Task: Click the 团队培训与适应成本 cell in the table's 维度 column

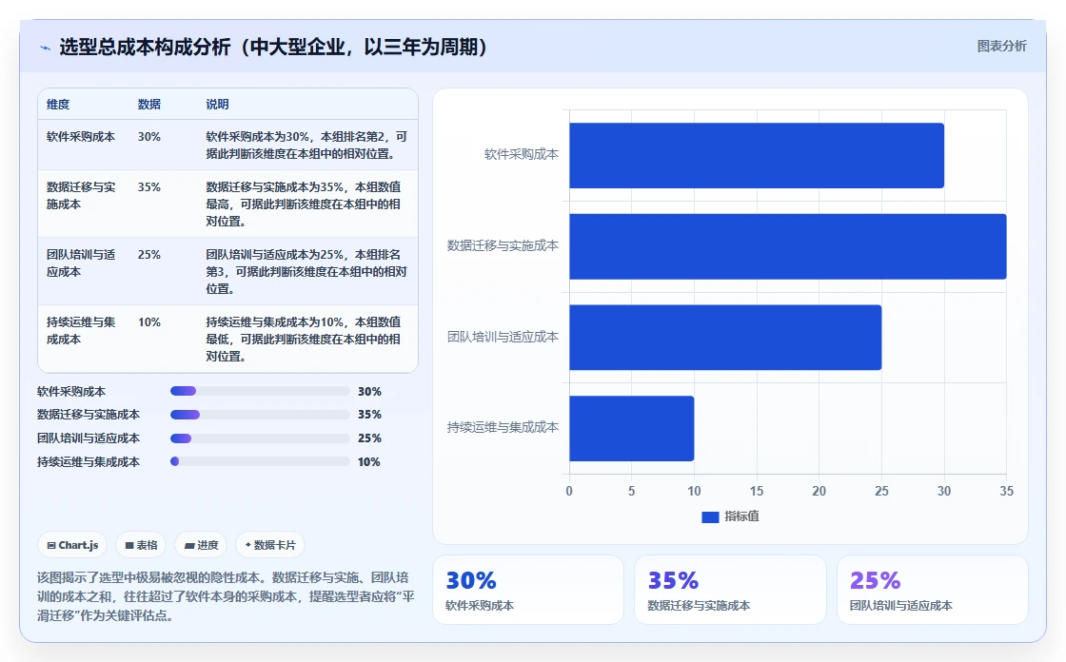Action: tap(81, 263)
